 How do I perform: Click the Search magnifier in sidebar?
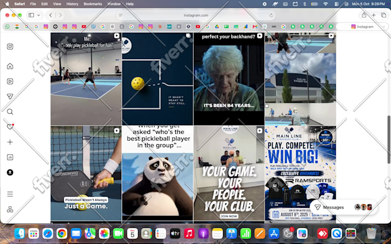coord(10,112)
